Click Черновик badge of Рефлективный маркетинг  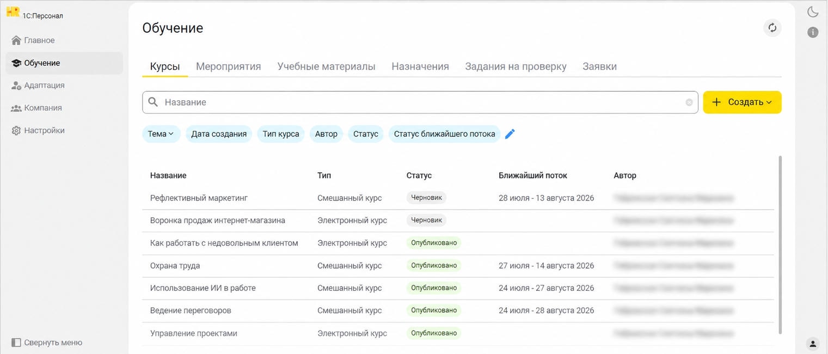coord(426,198)
